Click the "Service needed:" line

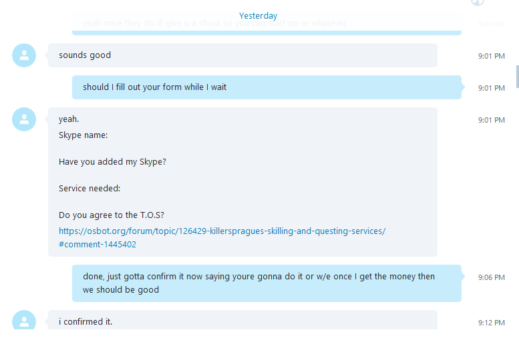point(90,188)
